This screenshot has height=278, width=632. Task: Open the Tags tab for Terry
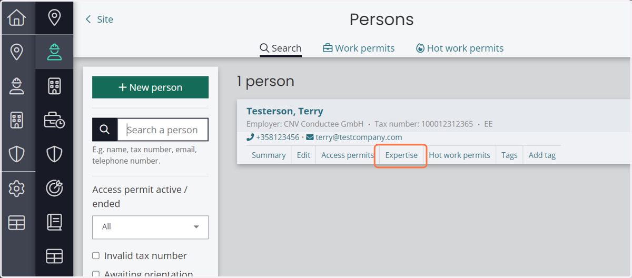[509, 155]
